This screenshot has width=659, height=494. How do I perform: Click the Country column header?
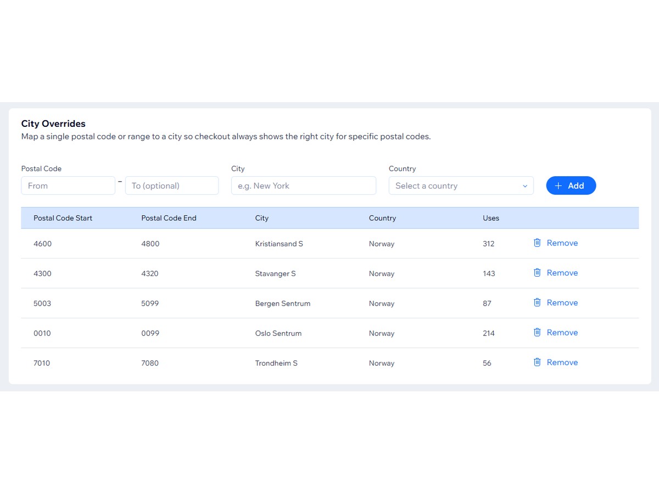click(382, 218)
